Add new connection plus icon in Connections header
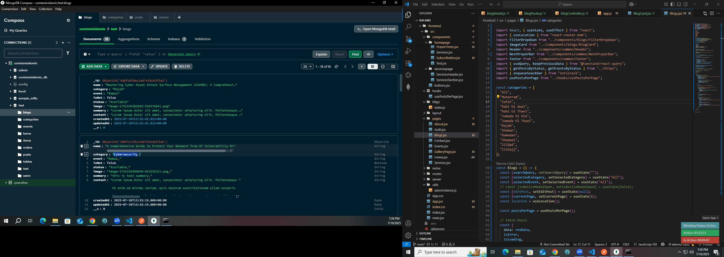724x257 pixels. [x=63, y=43]
